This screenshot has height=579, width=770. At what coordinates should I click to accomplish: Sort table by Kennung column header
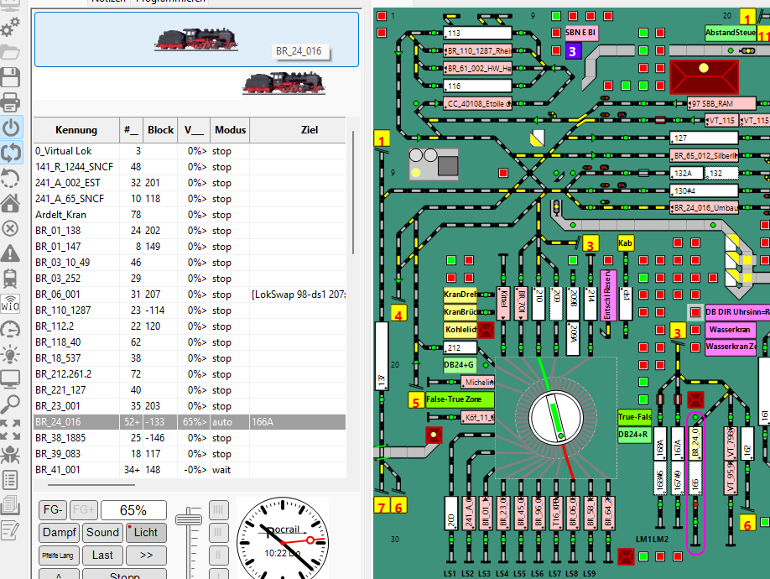(76, 130)
